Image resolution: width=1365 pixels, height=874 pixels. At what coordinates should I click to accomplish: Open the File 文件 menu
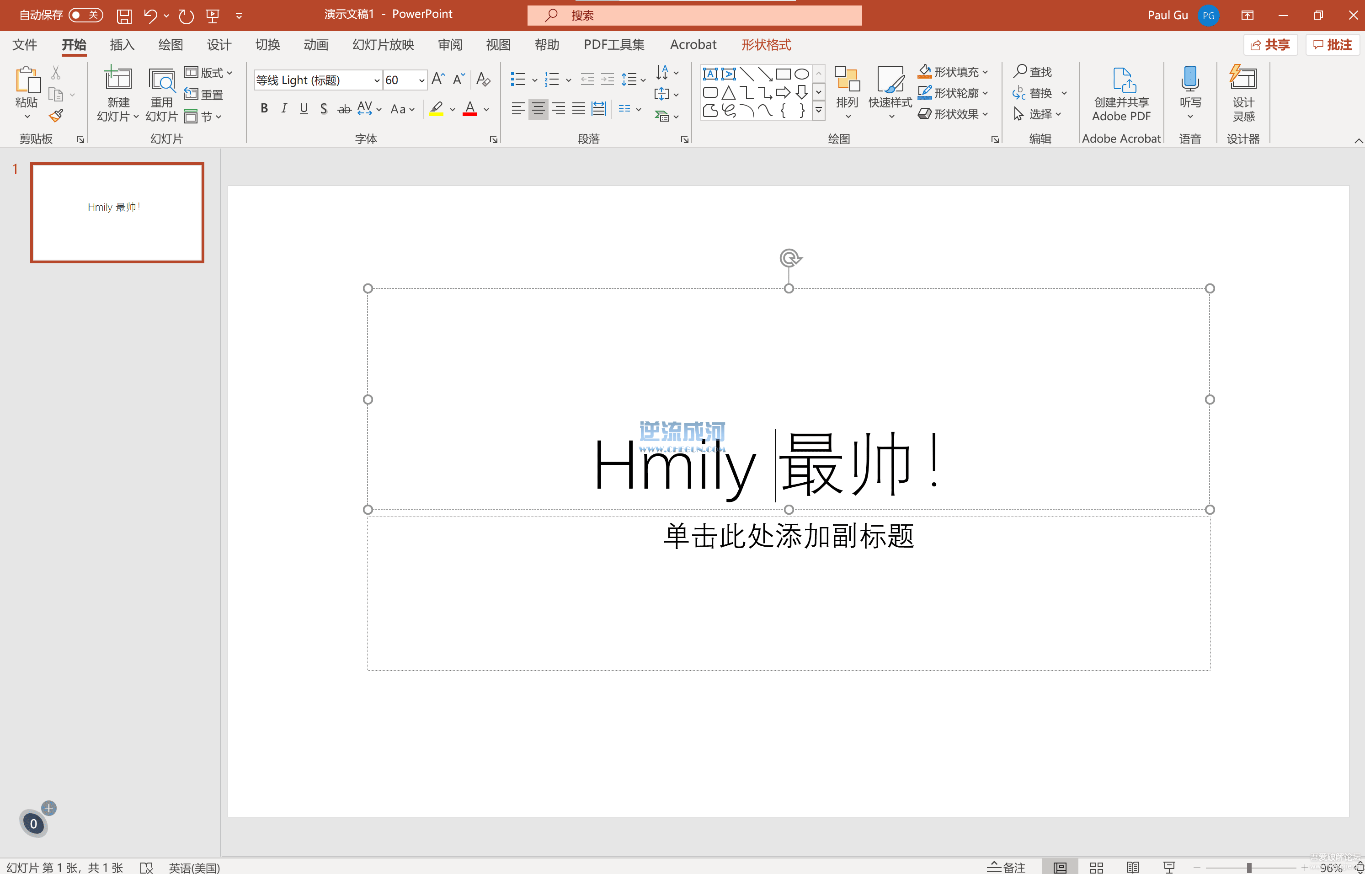point(24,44)
